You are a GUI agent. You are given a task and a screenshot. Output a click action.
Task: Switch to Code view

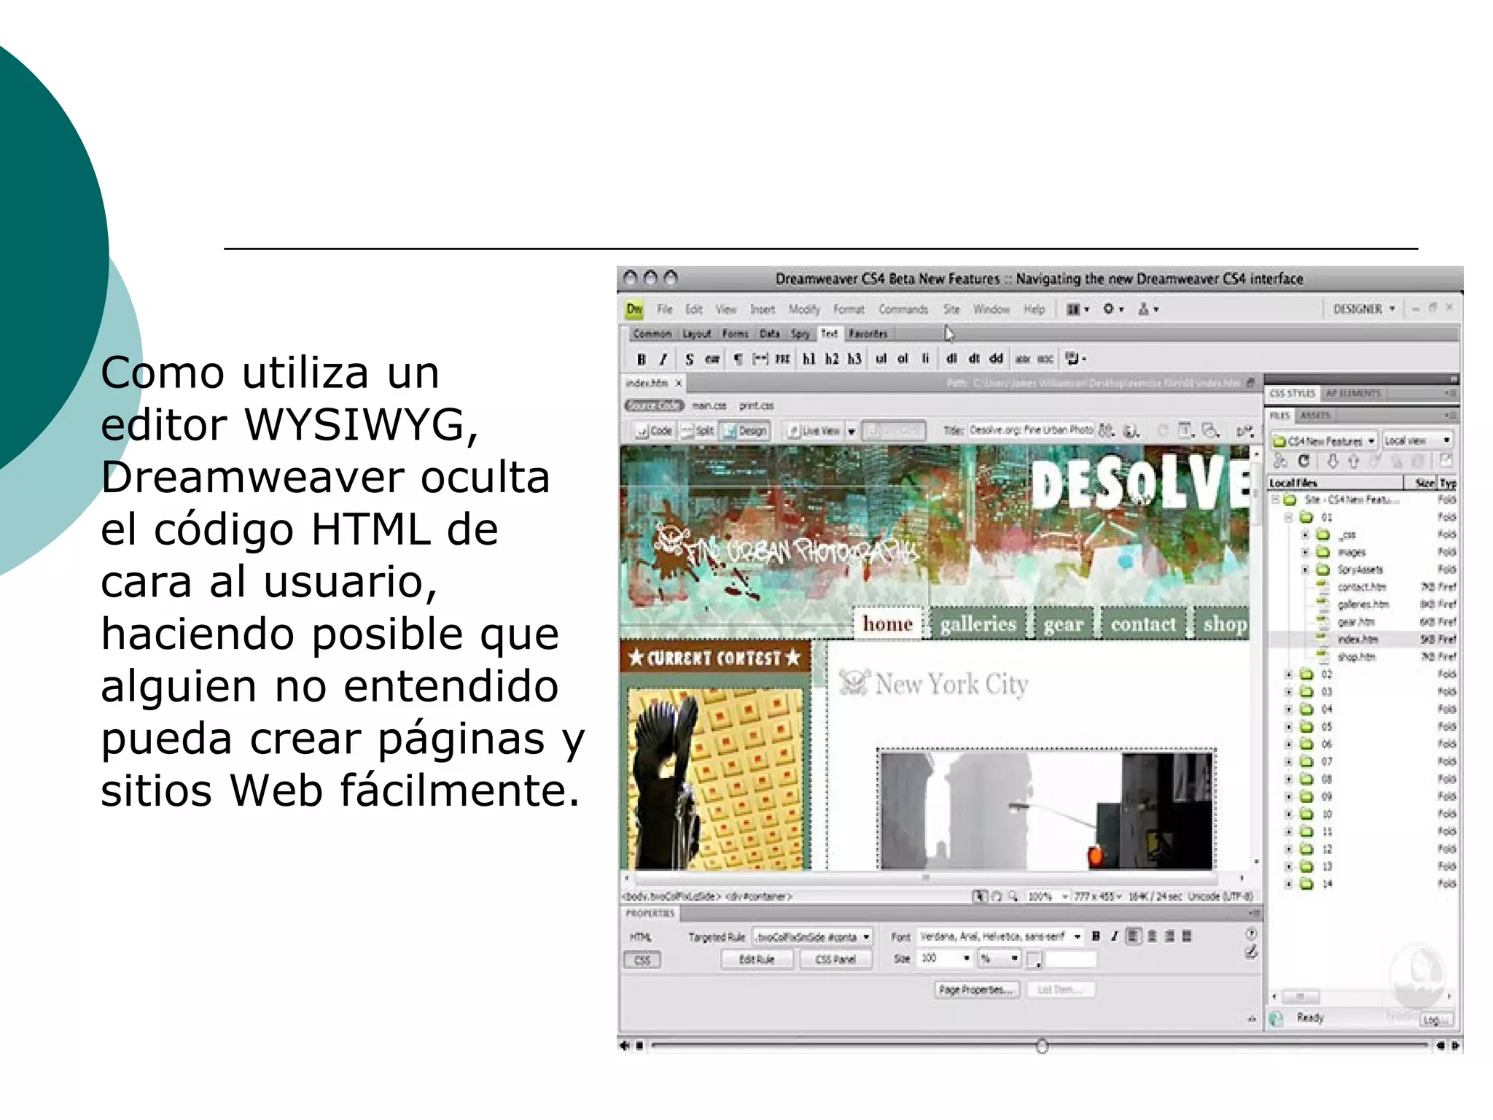654,431
